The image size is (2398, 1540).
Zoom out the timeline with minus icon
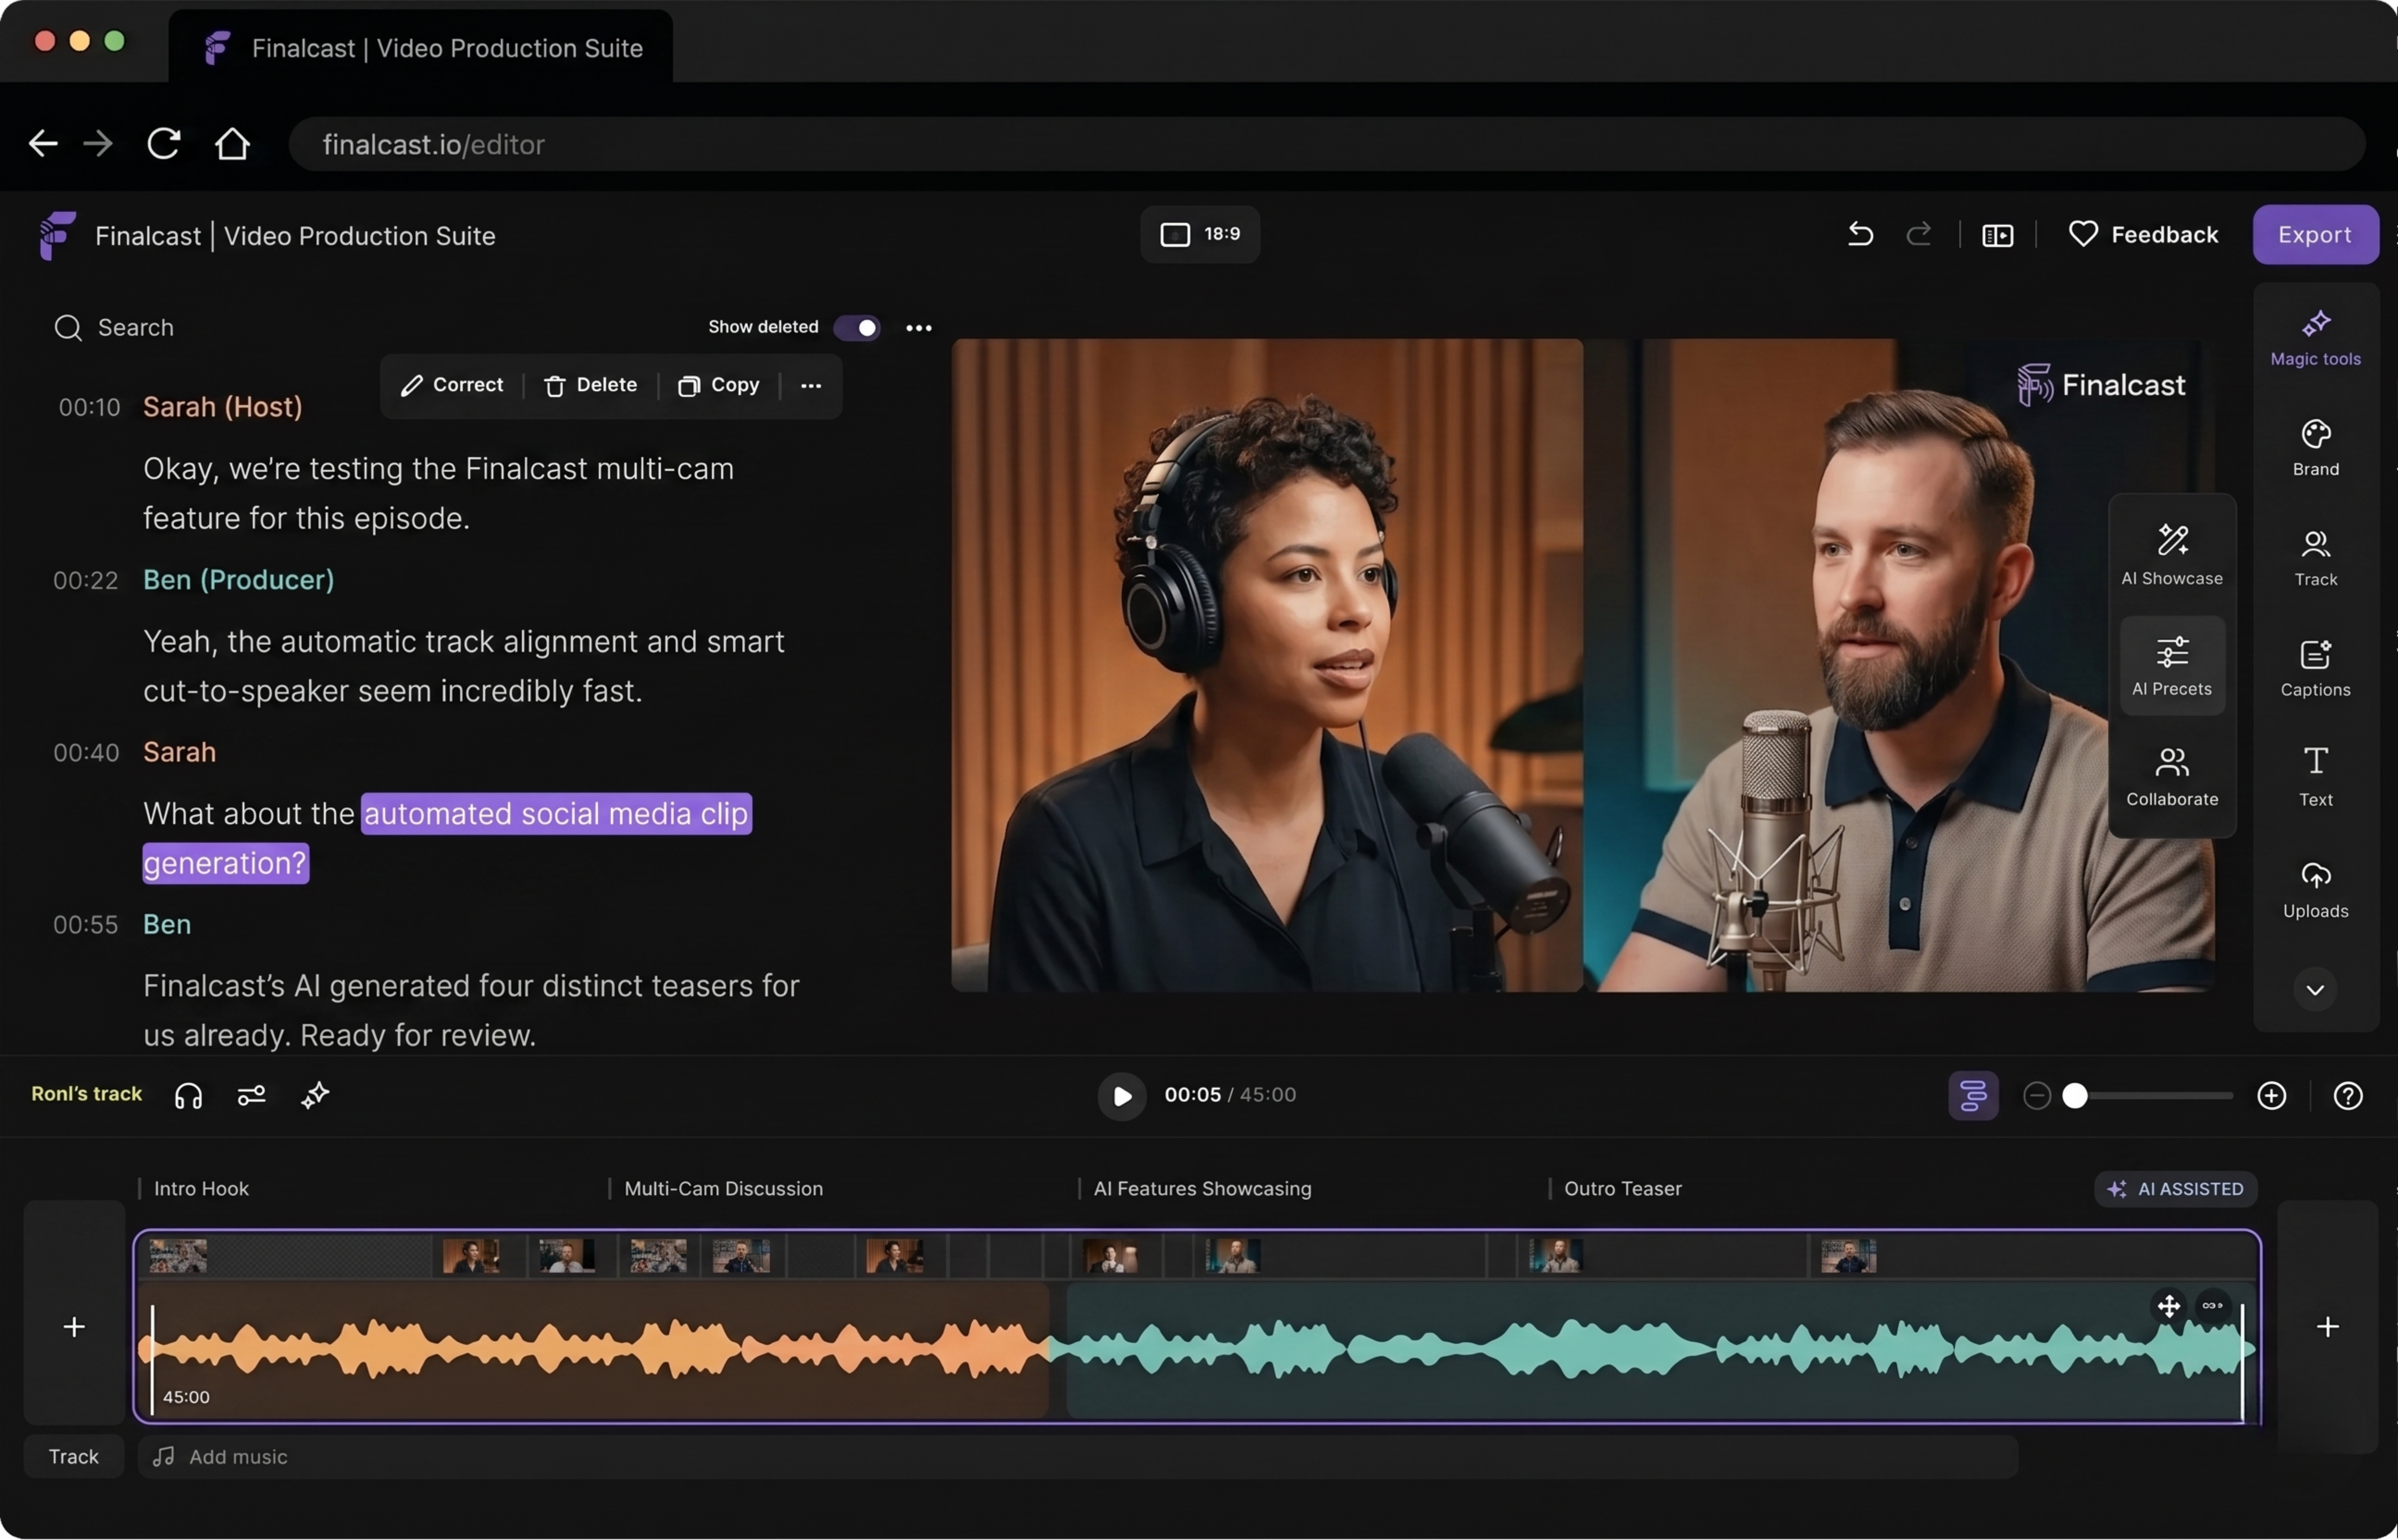(2036, 1096)
